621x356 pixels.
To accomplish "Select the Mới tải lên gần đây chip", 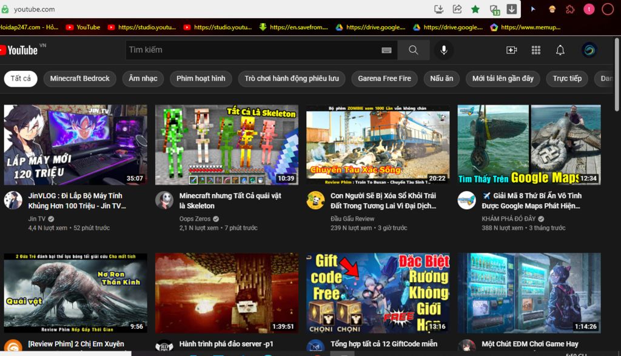I will (x=503, y=78).
